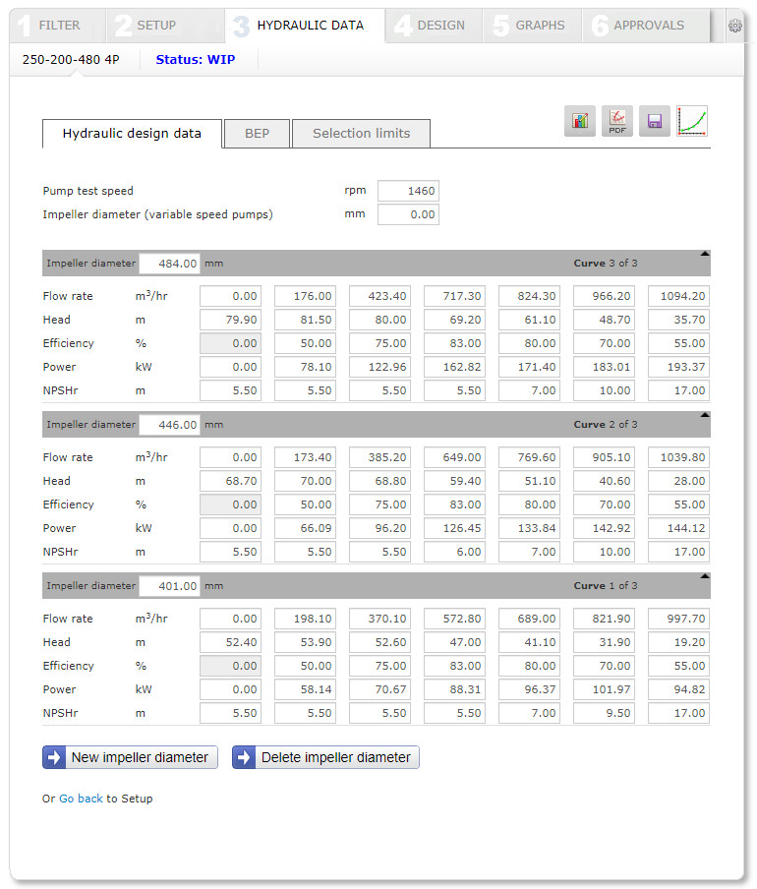
Task: Click the variable speed impeller diameter field
Action: pos(408,214)
